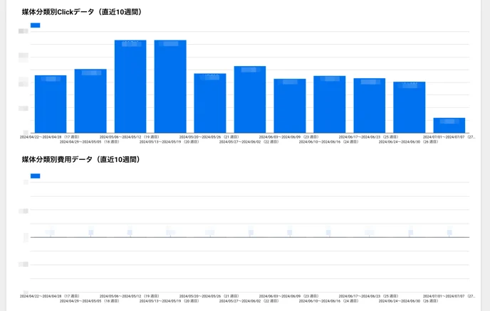
Task: Click the first data point in cost chart
Action: pos(51,233)
